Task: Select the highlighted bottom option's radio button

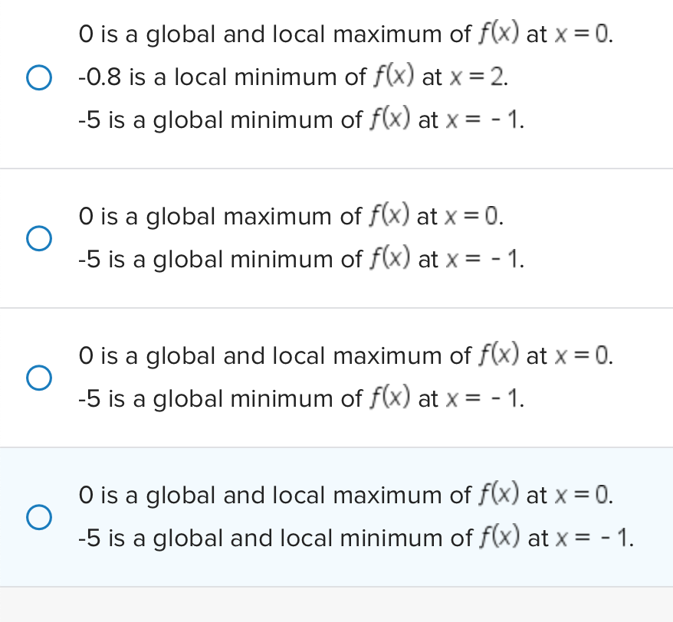Action: [38, 517]
